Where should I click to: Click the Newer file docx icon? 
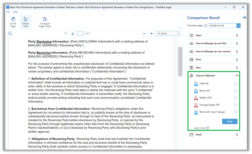pyautogui.click(x=196, y=91)
